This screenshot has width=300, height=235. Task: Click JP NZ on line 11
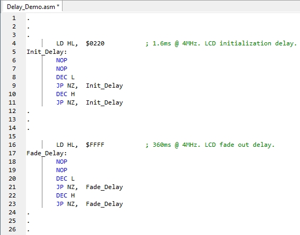point(67,102)
